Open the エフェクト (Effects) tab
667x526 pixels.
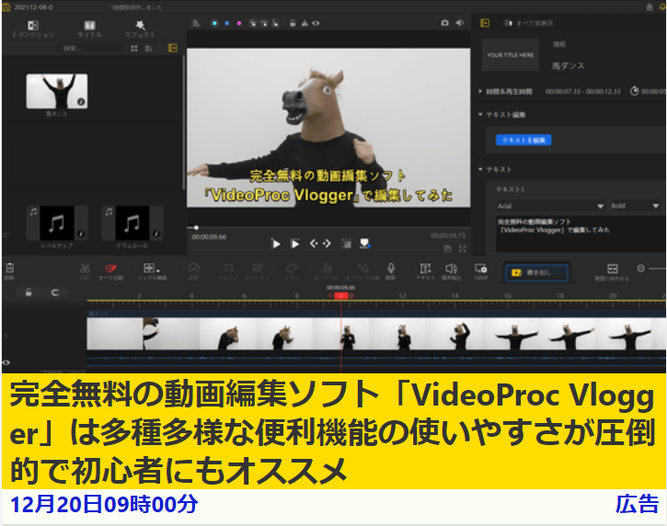tap(140, 29)
